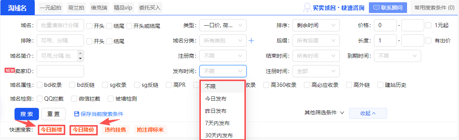459x140 pixels.
Task: Choose 30天内发布 option
Action: 222,135
